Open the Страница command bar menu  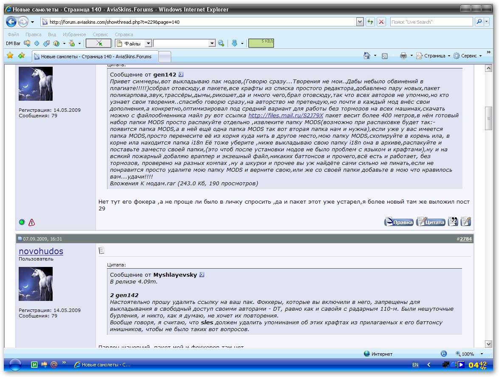pos(434,56)
